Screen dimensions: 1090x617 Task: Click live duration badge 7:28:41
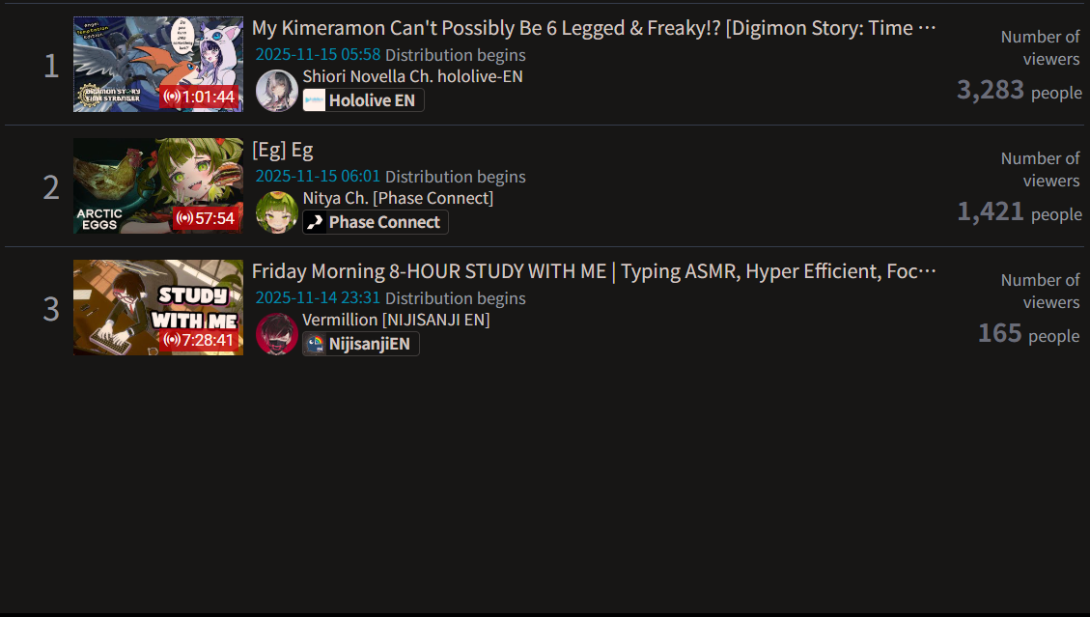click(200, 340)
